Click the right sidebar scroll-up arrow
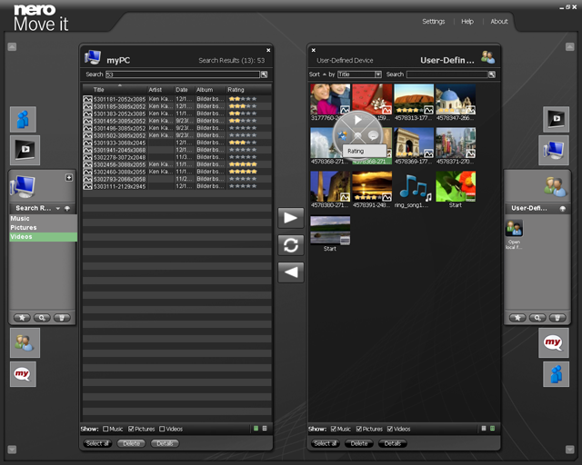The width and height of the screenshot is (582, 465). [570, 46]
